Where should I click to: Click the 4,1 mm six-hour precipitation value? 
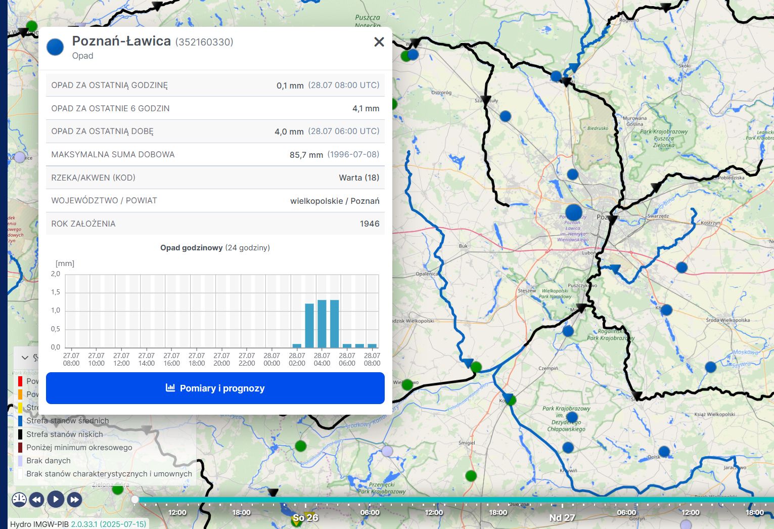pyautogui.click(x=366, y=108)
